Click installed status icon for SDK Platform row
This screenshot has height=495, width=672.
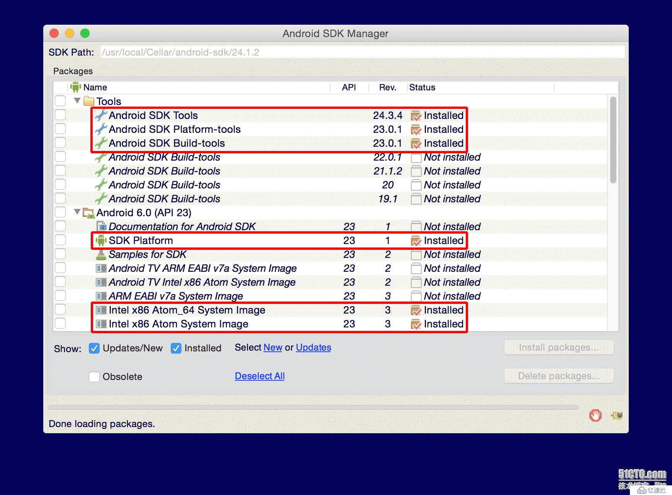coord(416,241)
